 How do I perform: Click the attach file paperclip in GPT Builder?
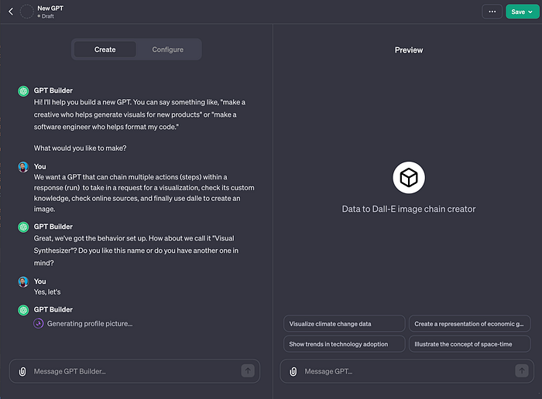click(x=22, y=371)
